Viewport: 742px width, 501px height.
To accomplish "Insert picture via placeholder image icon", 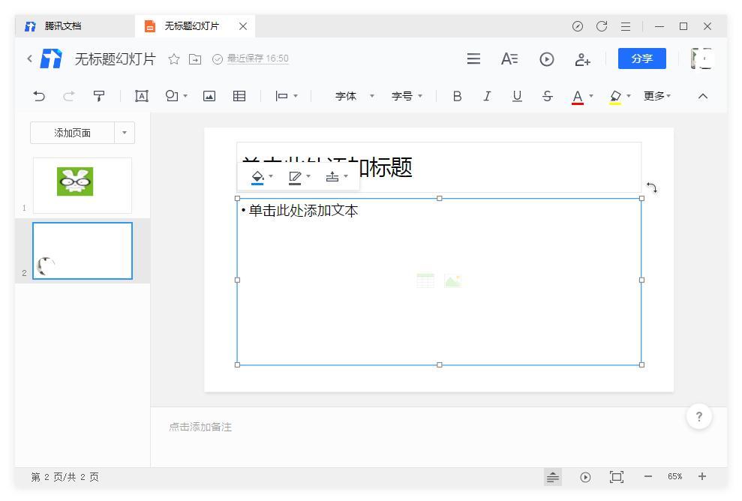I will pyautogui.click(x=453, y=280).
